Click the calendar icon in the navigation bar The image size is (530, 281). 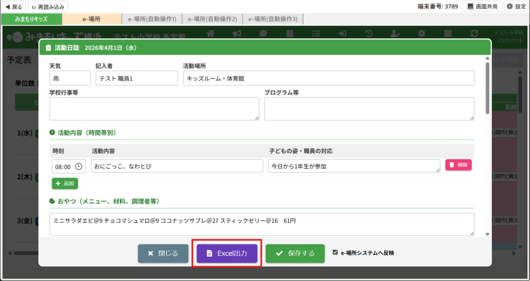point(290,34)
